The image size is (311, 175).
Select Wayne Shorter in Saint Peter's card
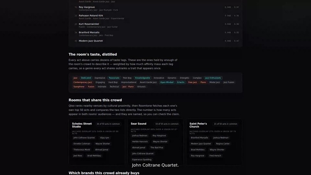click(217, 150)
